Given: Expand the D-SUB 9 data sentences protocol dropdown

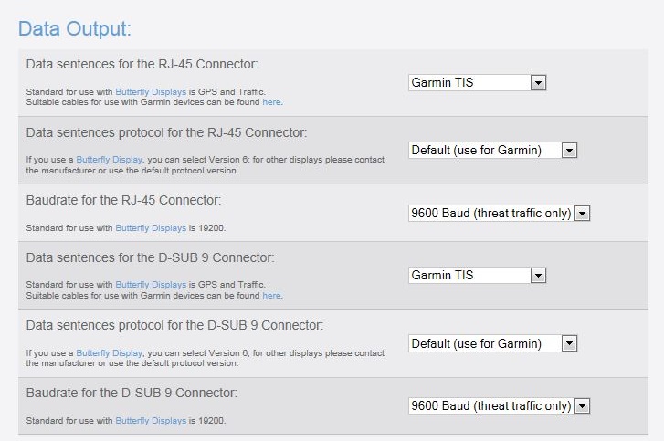Looking at the screenshot, I should pos(493,343).
